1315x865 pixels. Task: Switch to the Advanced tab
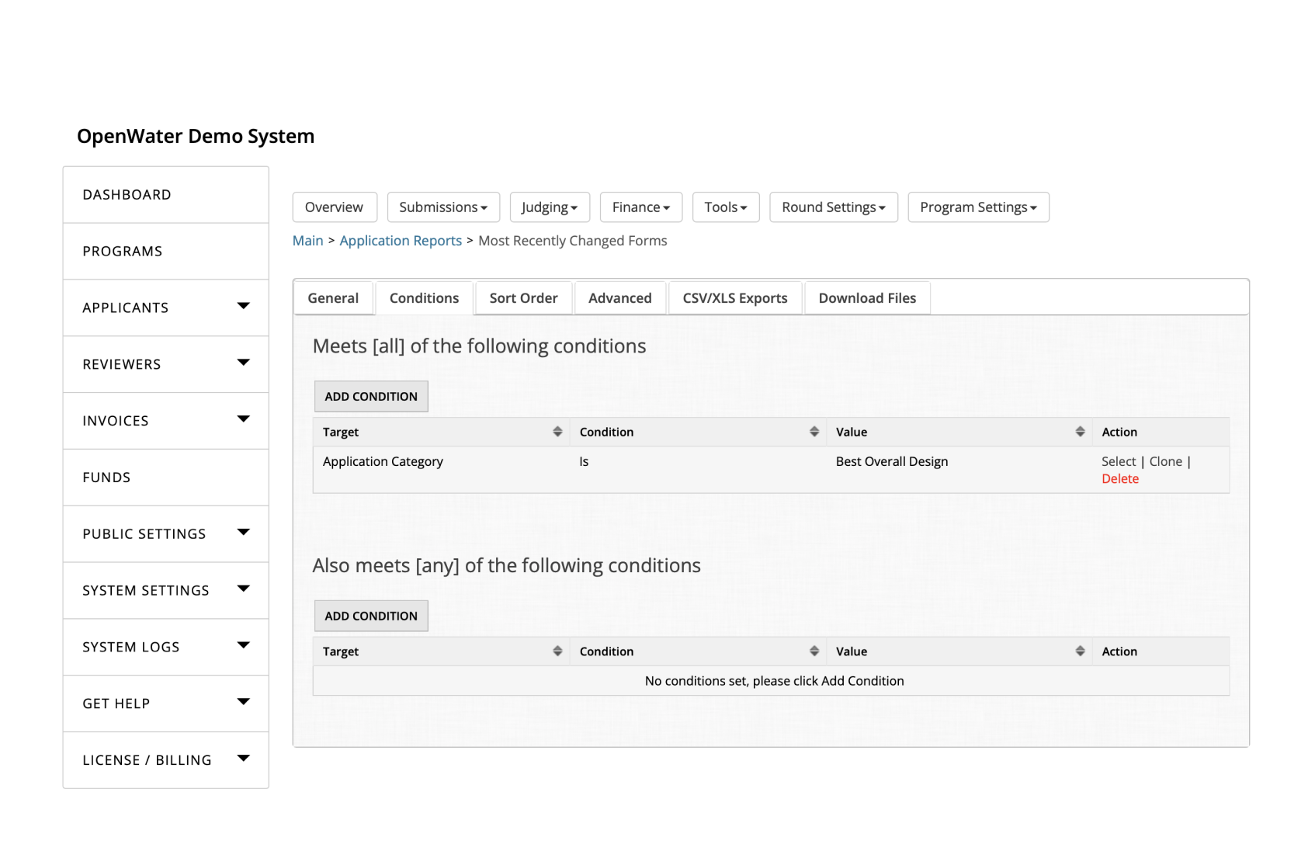point(619,297)
